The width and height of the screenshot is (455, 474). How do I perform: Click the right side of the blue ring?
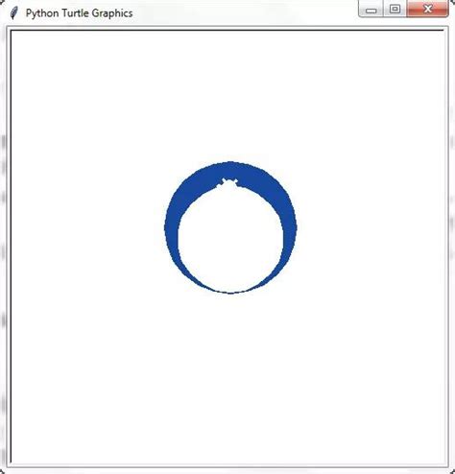[290, 227]
